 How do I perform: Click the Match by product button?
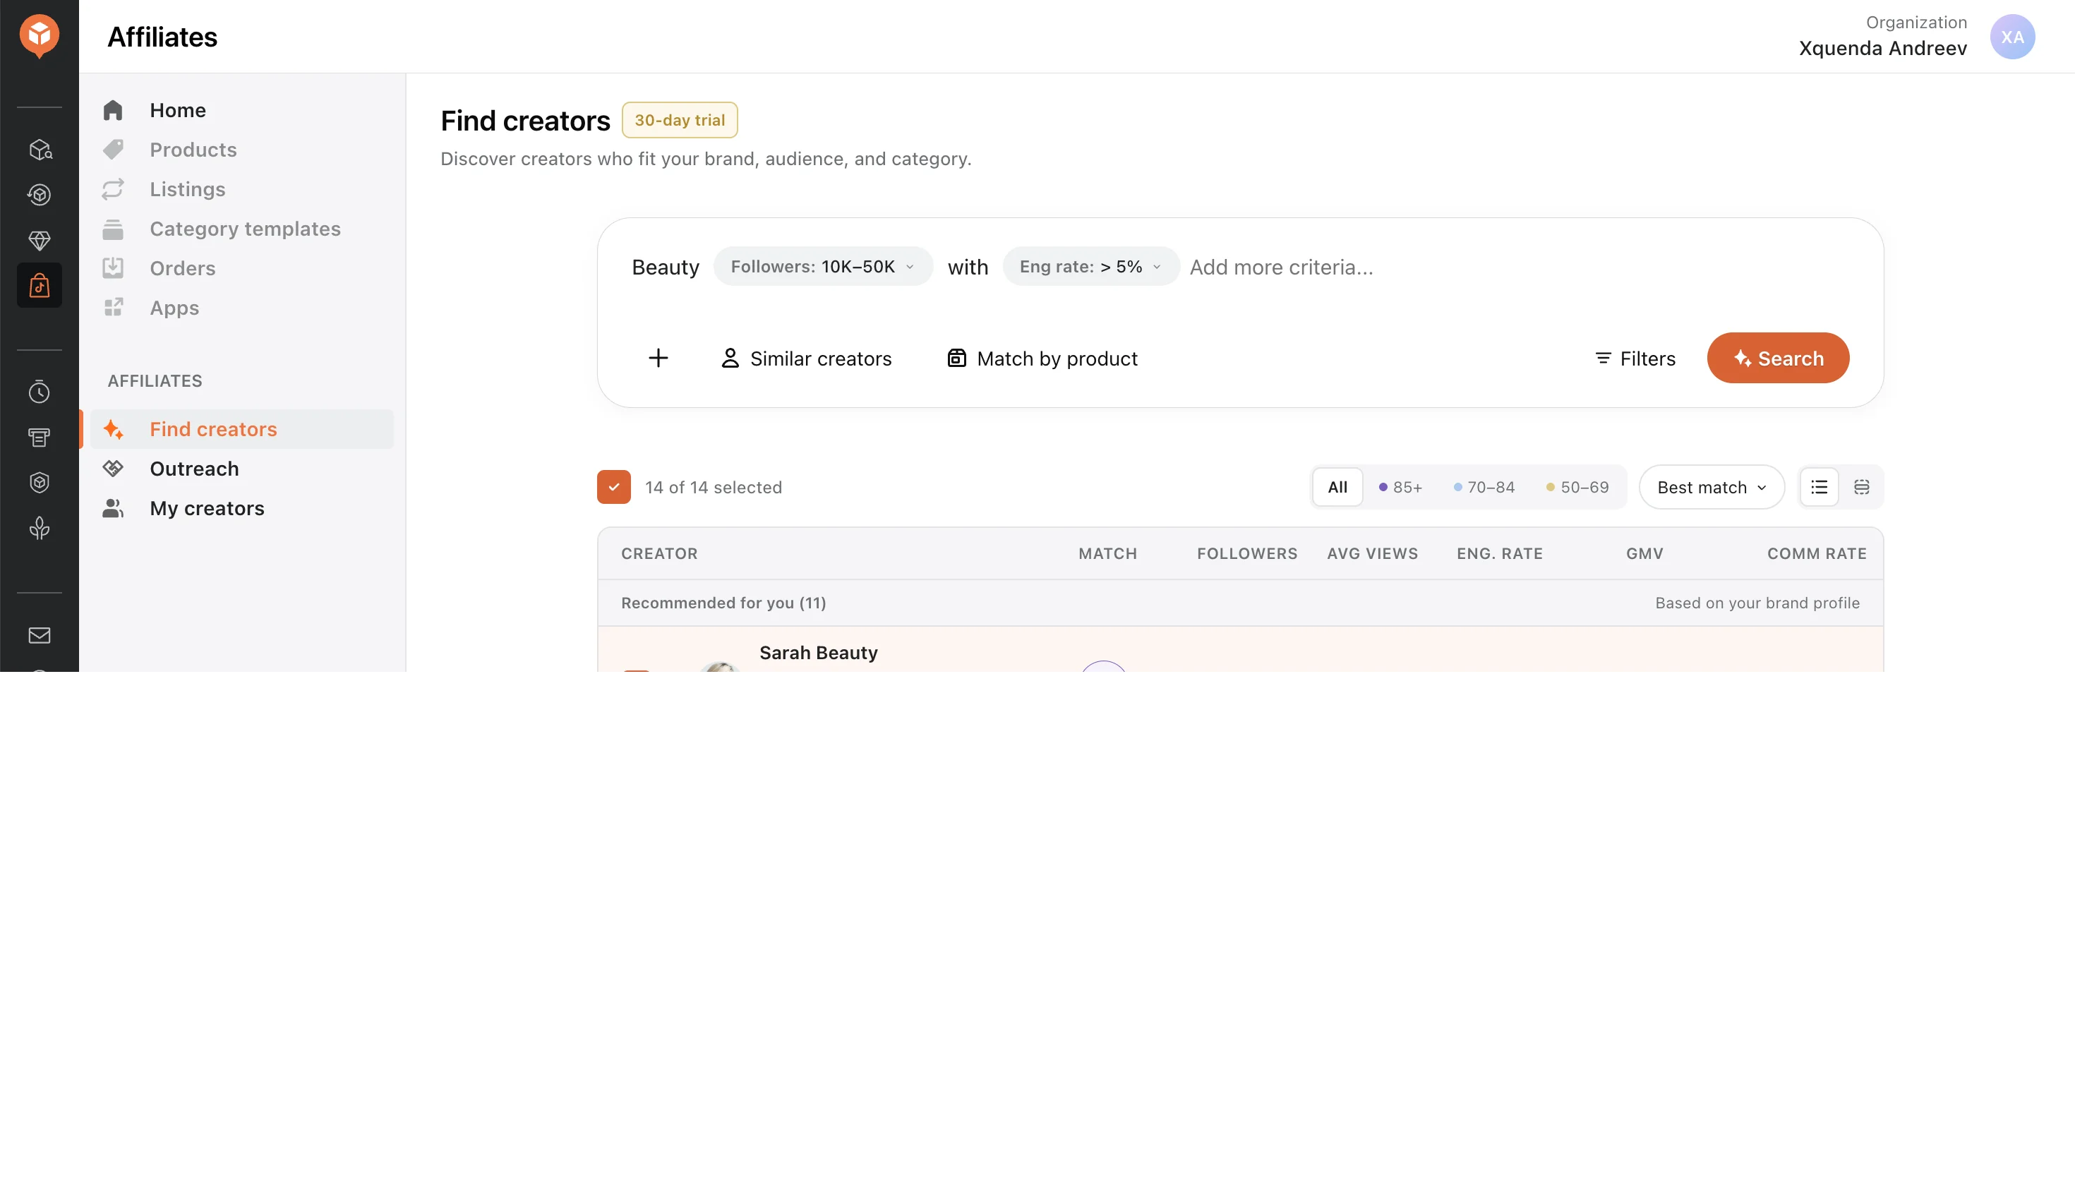click(1042, 359)
